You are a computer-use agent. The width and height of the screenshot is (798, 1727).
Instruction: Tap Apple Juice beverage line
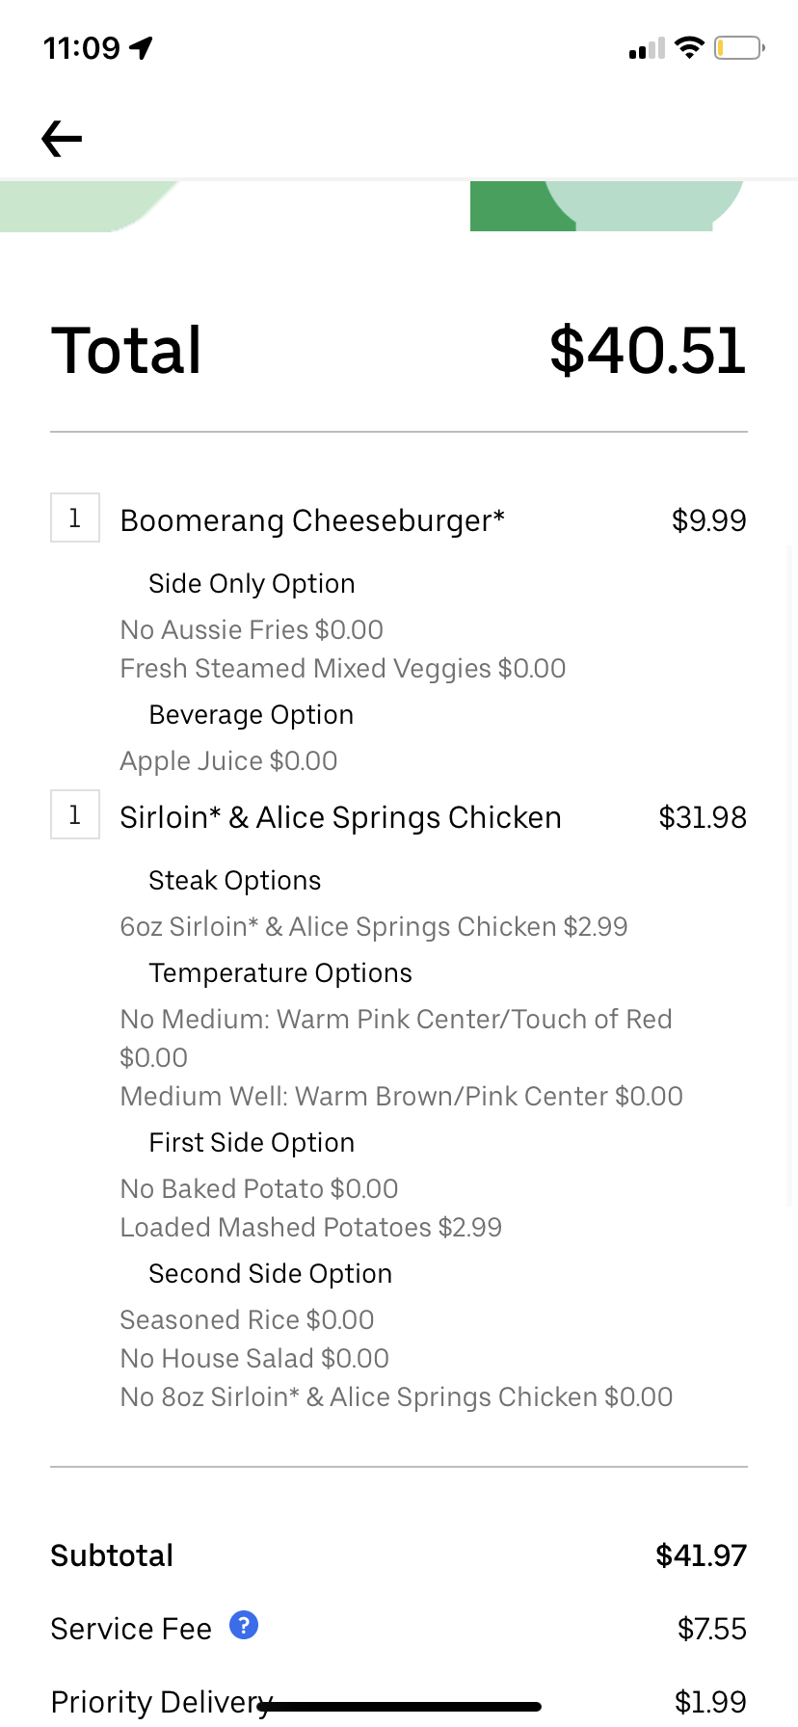click(229, 761)
